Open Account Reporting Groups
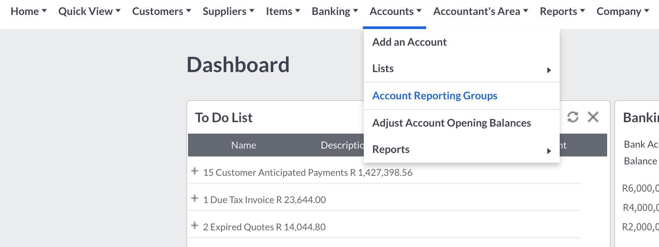659x247 pixels. (x=435, y=96)
